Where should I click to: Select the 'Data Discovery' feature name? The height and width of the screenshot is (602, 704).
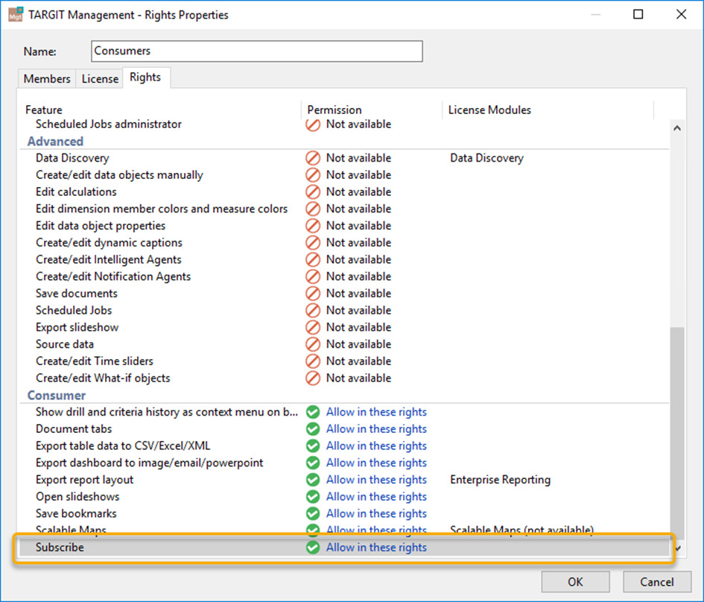72,158
